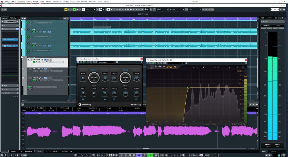Open Inspector settings gear icon

tap(17, 96)
